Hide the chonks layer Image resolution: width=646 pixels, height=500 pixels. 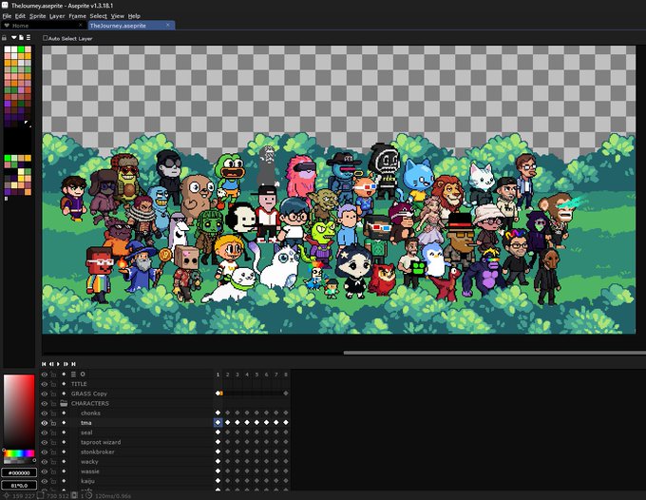click(x=44, y=413)
